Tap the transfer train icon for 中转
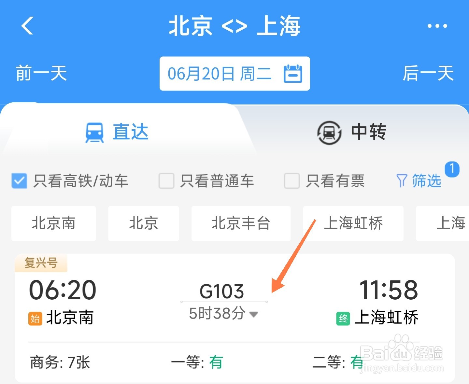Viewport: 469px width, 384px height. tap(329, 133)
